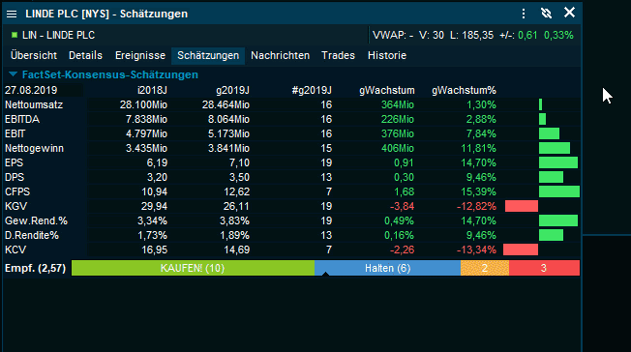Open the hamburger menu icon
Viewport: 631px width, 352px height.
click(x=12, y=15)
